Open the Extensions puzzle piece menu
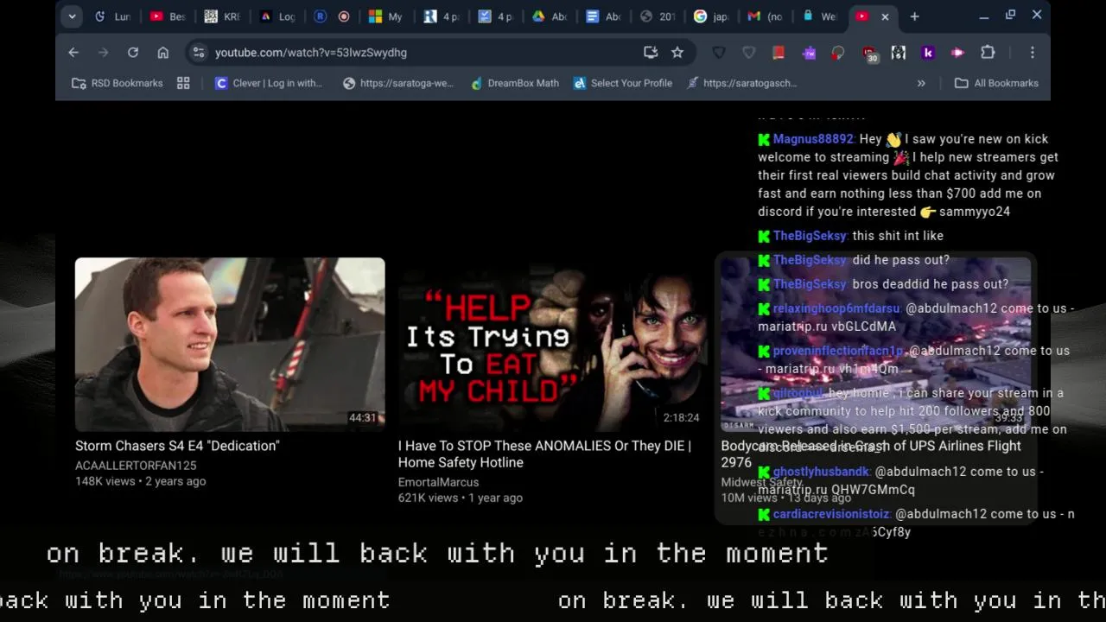1106x622 pixels. click(x=988, y=53)
